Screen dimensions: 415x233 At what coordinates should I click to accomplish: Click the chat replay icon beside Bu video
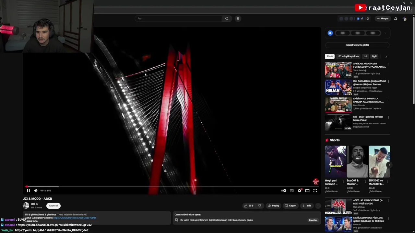[x=177, y=220]
